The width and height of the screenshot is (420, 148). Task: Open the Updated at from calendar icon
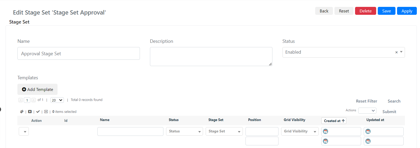point(368,131)
